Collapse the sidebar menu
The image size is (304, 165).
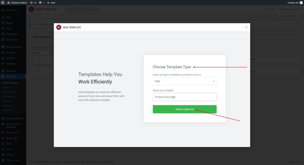click(x=12, y=160)
